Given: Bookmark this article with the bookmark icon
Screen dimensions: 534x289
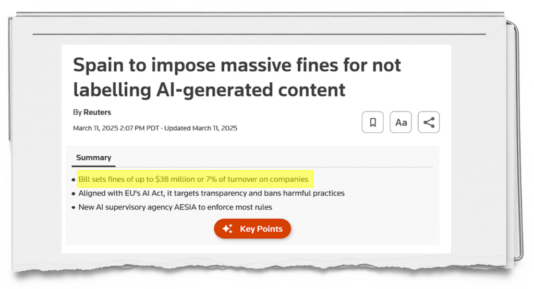Looking at the screenshot, I should click(x=373, y=122).
